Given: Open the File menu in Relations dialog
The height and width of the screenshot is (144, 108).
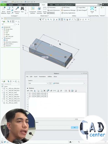Looking at the screenshot, I should pyautogui.click(x=27, y=76).
